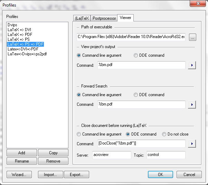The image size is (208, 185).
Task: Confirm with the OK button
Action: [x=160, y=174]
